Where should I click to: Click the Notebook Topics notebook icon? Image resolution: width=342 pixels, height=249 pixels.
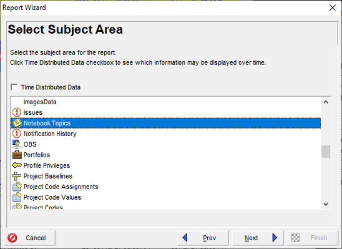[x=17, y=123]
